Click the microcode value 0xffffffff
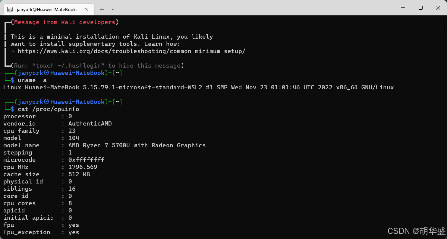The width and height of the screenshot is (447, 239). pos(86,160)
